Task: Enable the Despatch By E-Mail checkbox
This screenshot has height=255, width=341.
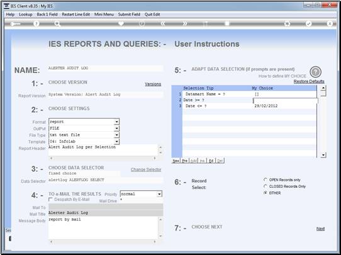Action: click(x=50, y=199)
